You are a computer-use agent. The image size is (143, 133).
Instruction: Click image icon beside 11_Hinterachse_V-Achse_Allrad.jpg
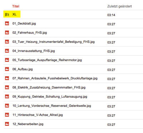tap(7, 115)
